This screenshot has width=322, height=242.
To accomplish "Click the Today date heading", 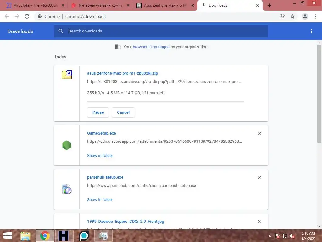I will (60, 57).
